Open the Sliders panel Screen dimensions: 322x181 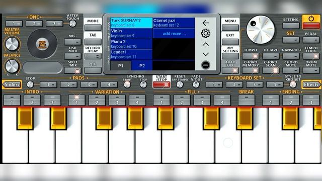pyautogui.click(x=12, y=84)
